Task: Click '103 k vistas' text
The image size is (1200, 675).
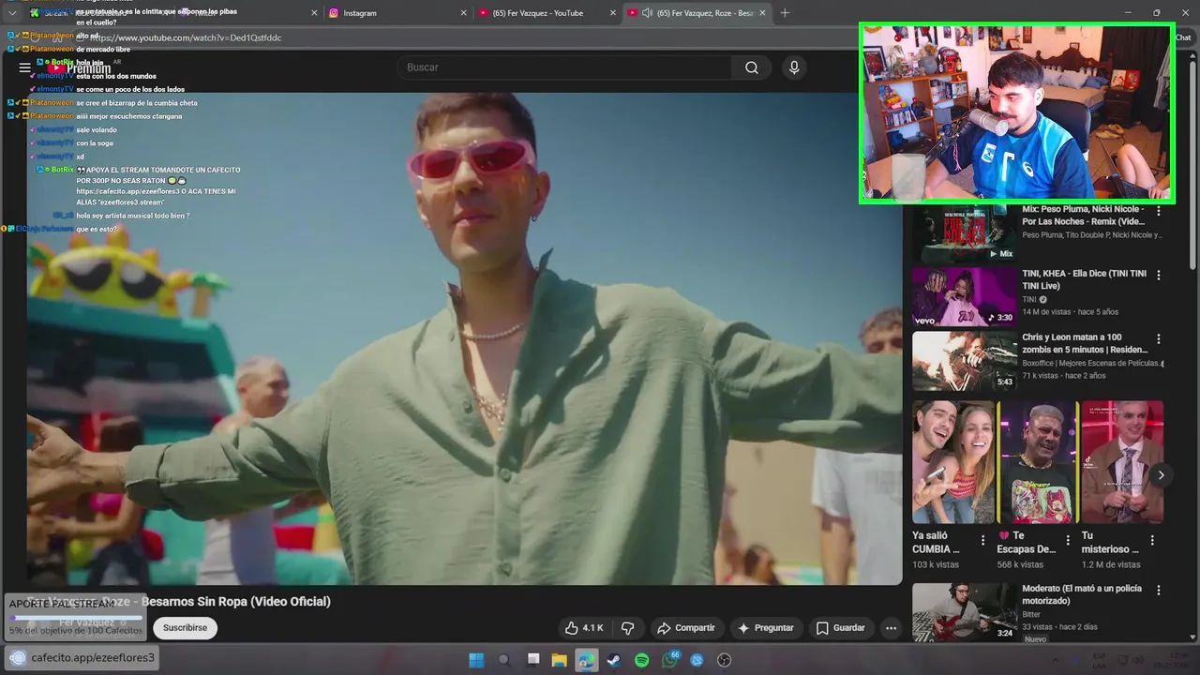Action: pos(936,564)
